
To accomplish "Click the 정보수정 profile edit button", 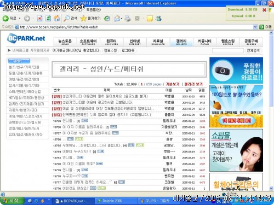I will pyautogui.click(x=110, y=51).
